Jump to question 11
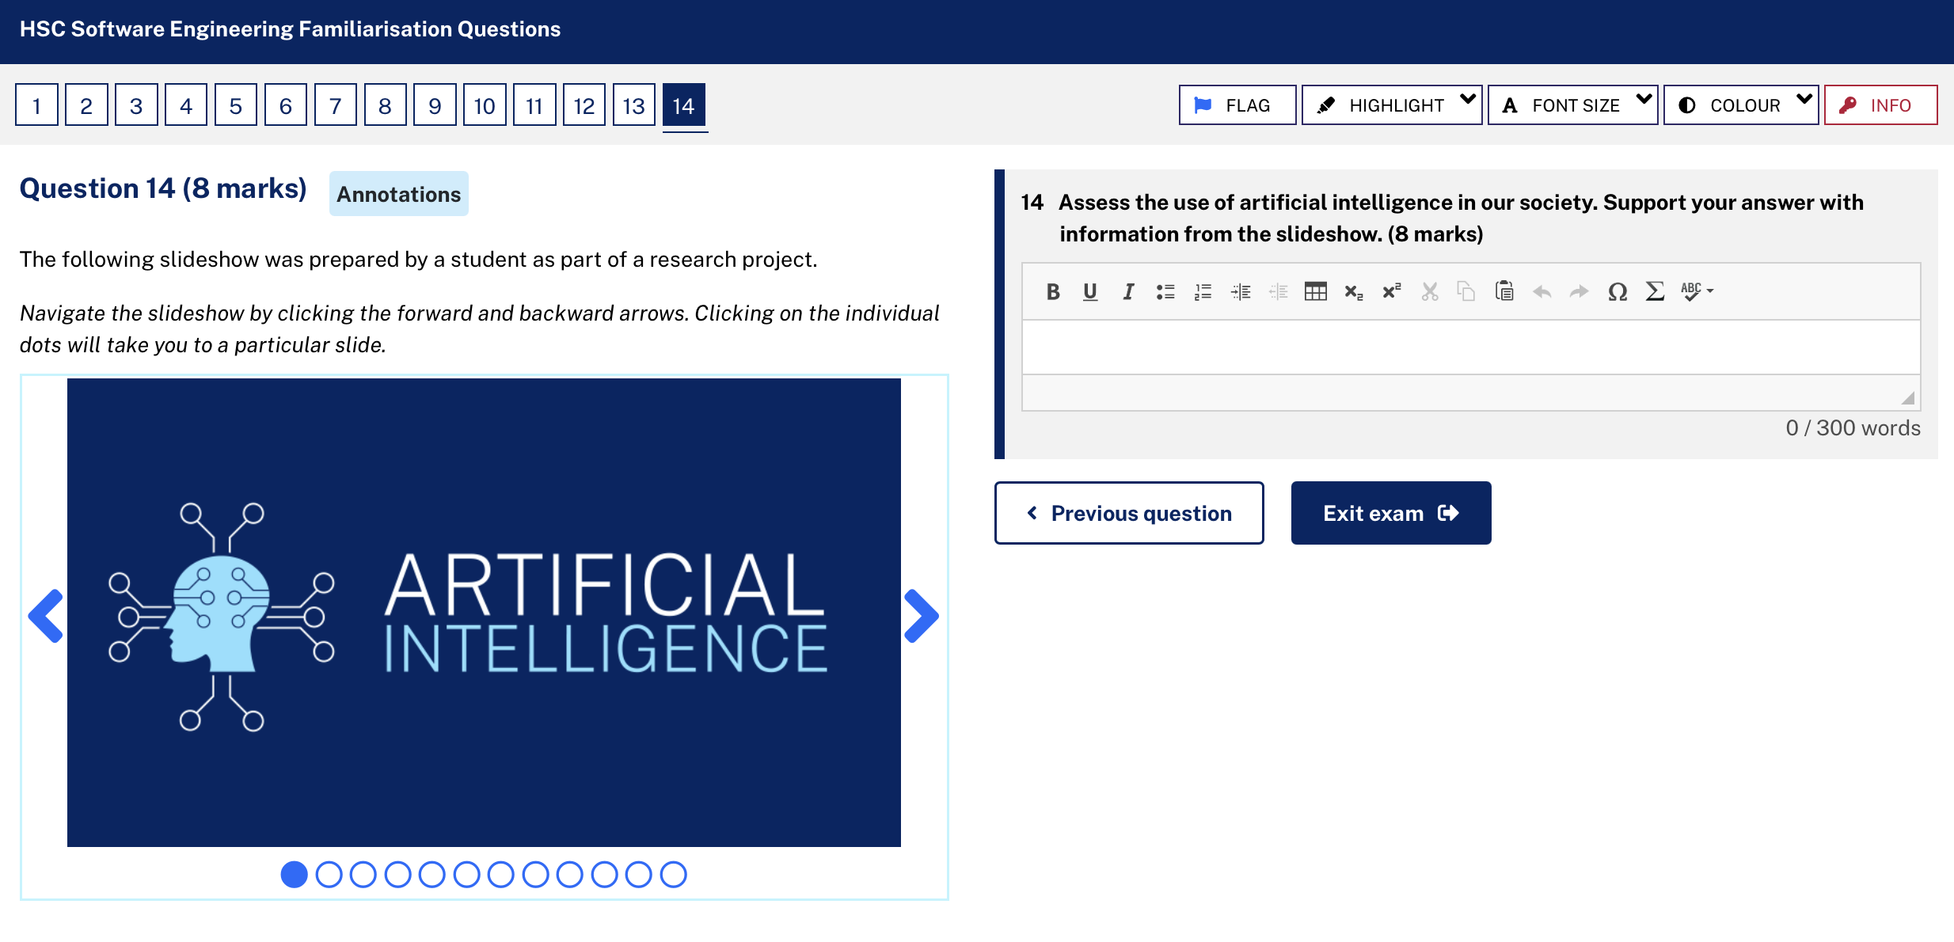Image resolution: width=1954 pixels, height=942 pixels. coord(534,104)
